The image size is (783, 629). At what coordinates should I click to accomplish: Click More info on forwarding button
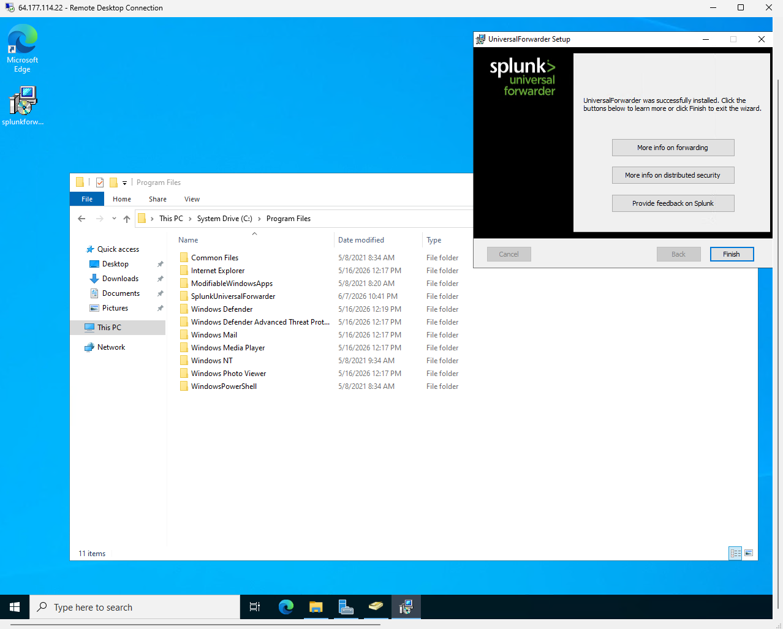(x=673, y=148)
